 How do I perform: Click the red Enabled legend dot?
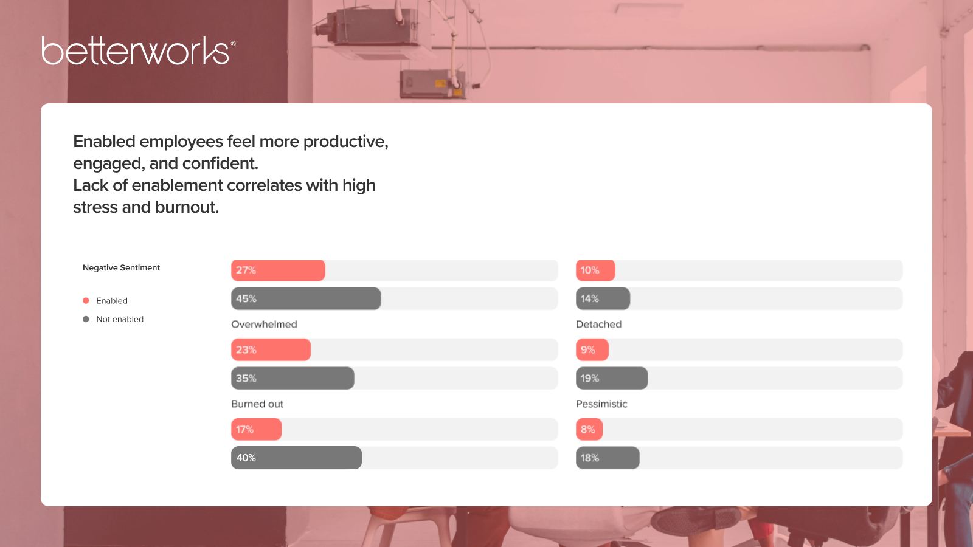pyautogui.click(x=86, y=301)
